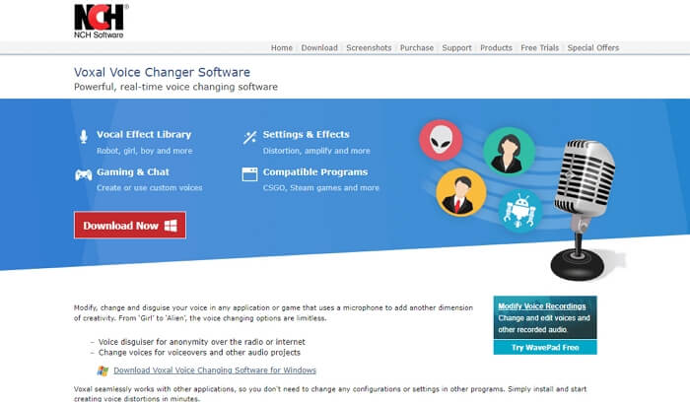Screen dimensions: 690x402
Task: Click the Windows flag icon next to download link
Action: 103,370
